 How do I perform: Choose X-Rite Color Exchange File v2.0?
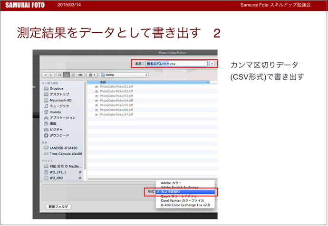click(x=185, y=205)
